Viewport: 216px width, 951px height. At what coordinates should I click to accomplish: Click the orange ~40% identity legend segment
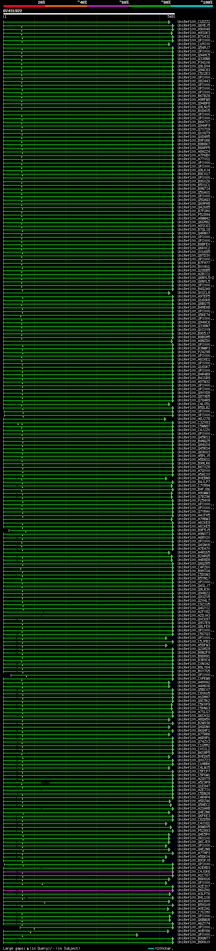[x=66, y=6]
